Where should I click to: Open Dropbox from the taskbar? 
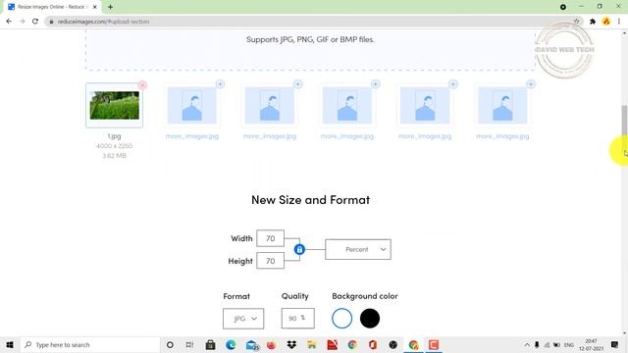pyautogui.click(x=291, y=344)
